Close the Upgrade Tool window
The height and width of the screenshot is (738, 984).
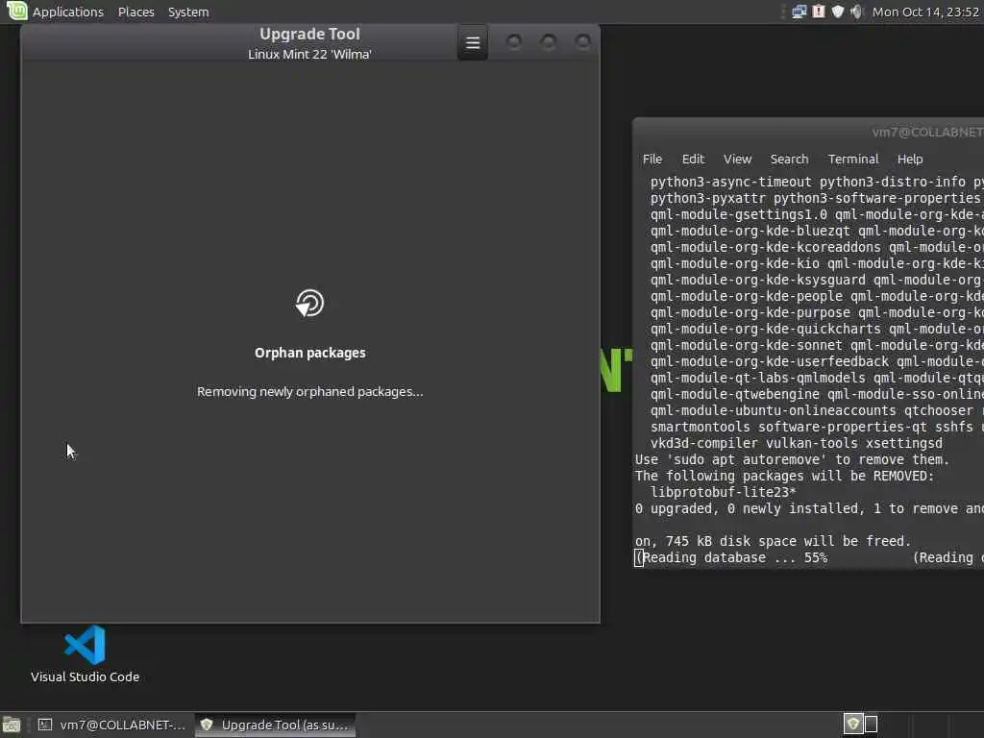click(583, 42)
